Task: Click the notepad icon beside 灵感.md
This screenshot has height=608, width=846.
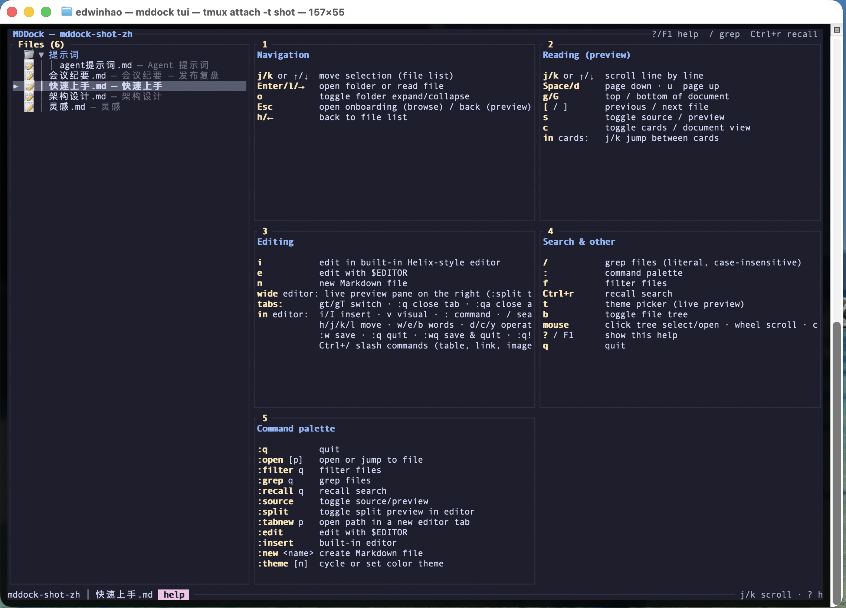Action: (29, 107)
